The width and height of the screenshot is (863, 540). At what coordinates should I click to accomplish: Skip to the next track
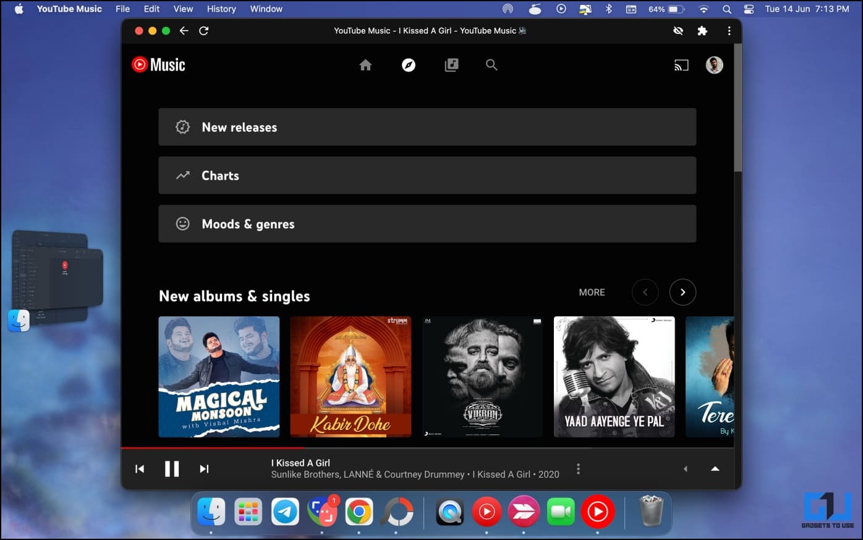click(x=204, y=469)
